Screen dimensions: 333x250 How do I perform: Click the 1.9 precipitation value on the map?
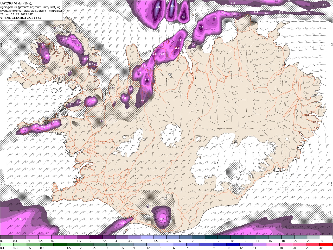[179, 40]
